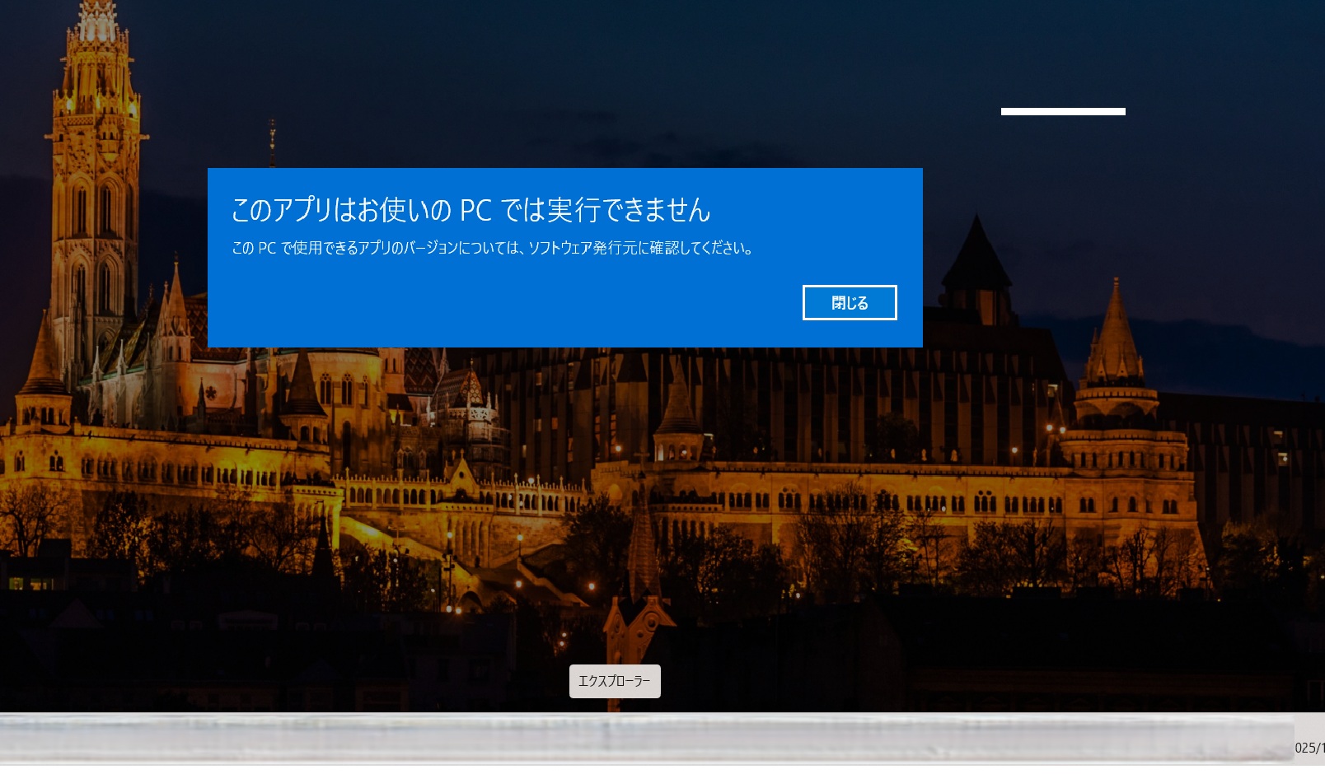Click the 閉じる button in the error dialog
The image size is (1325, 774).
849,303
